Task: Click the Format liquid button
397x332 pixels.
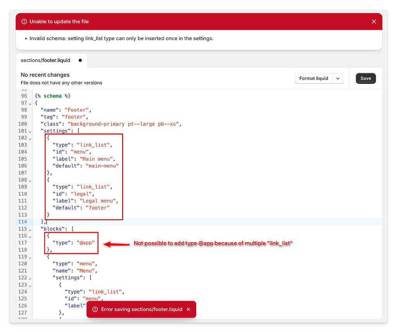Action: 313,78
